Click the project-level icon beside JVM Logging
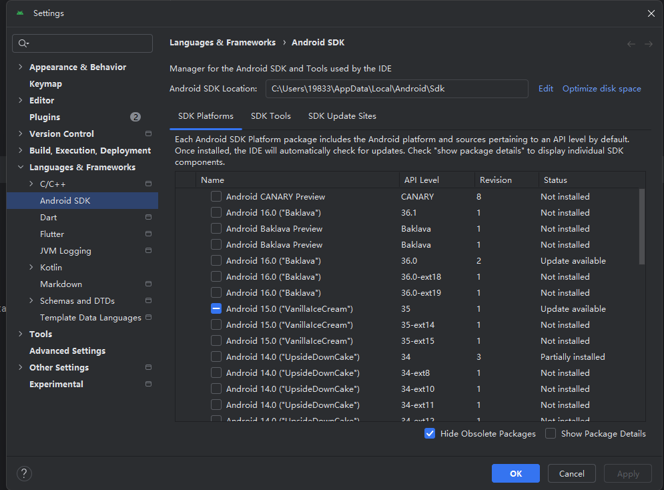Viewport: 664px width, 490px height. coord(148,251)
